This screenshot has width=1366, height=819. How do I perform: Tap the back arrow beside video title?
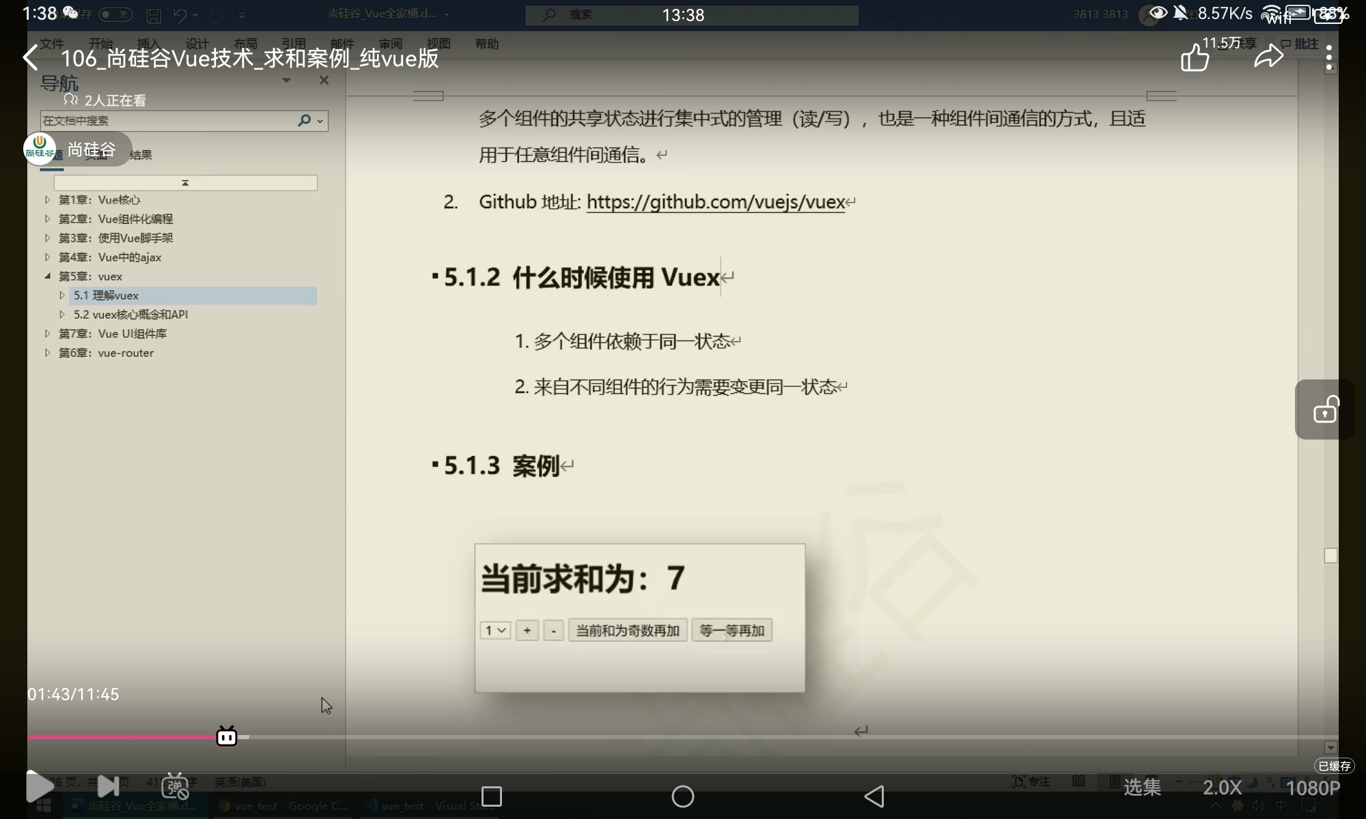[x=30, y=58]
